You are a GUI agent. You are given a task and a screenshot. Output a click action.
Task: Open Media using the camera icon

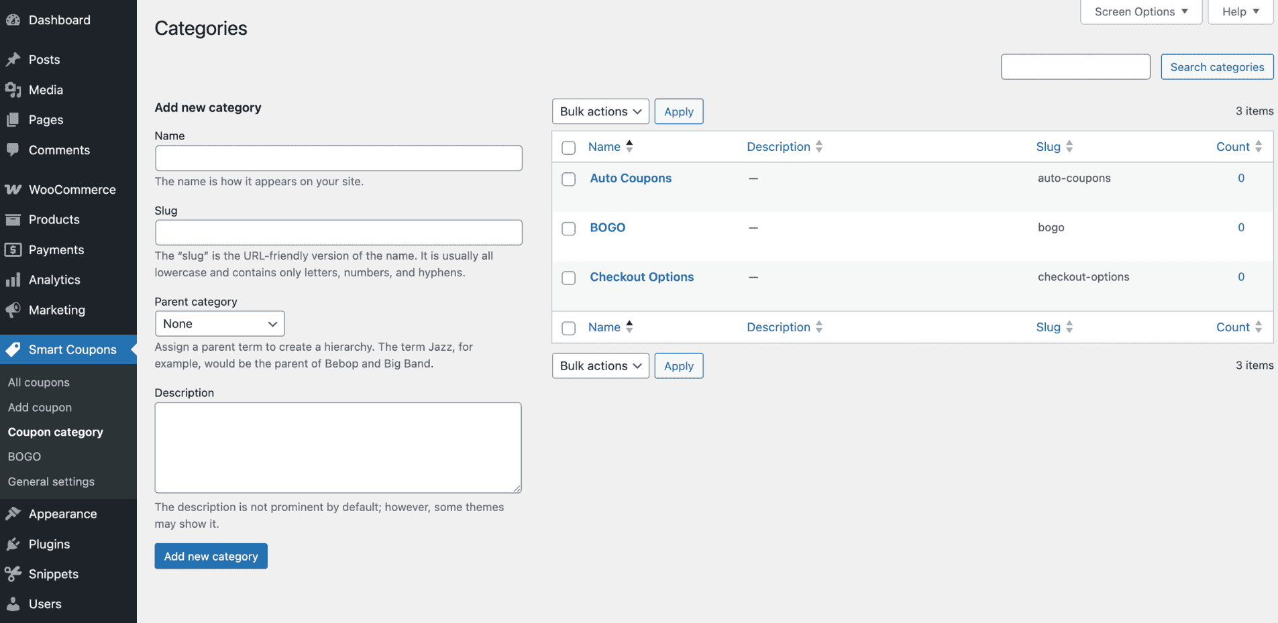[14, 89]
